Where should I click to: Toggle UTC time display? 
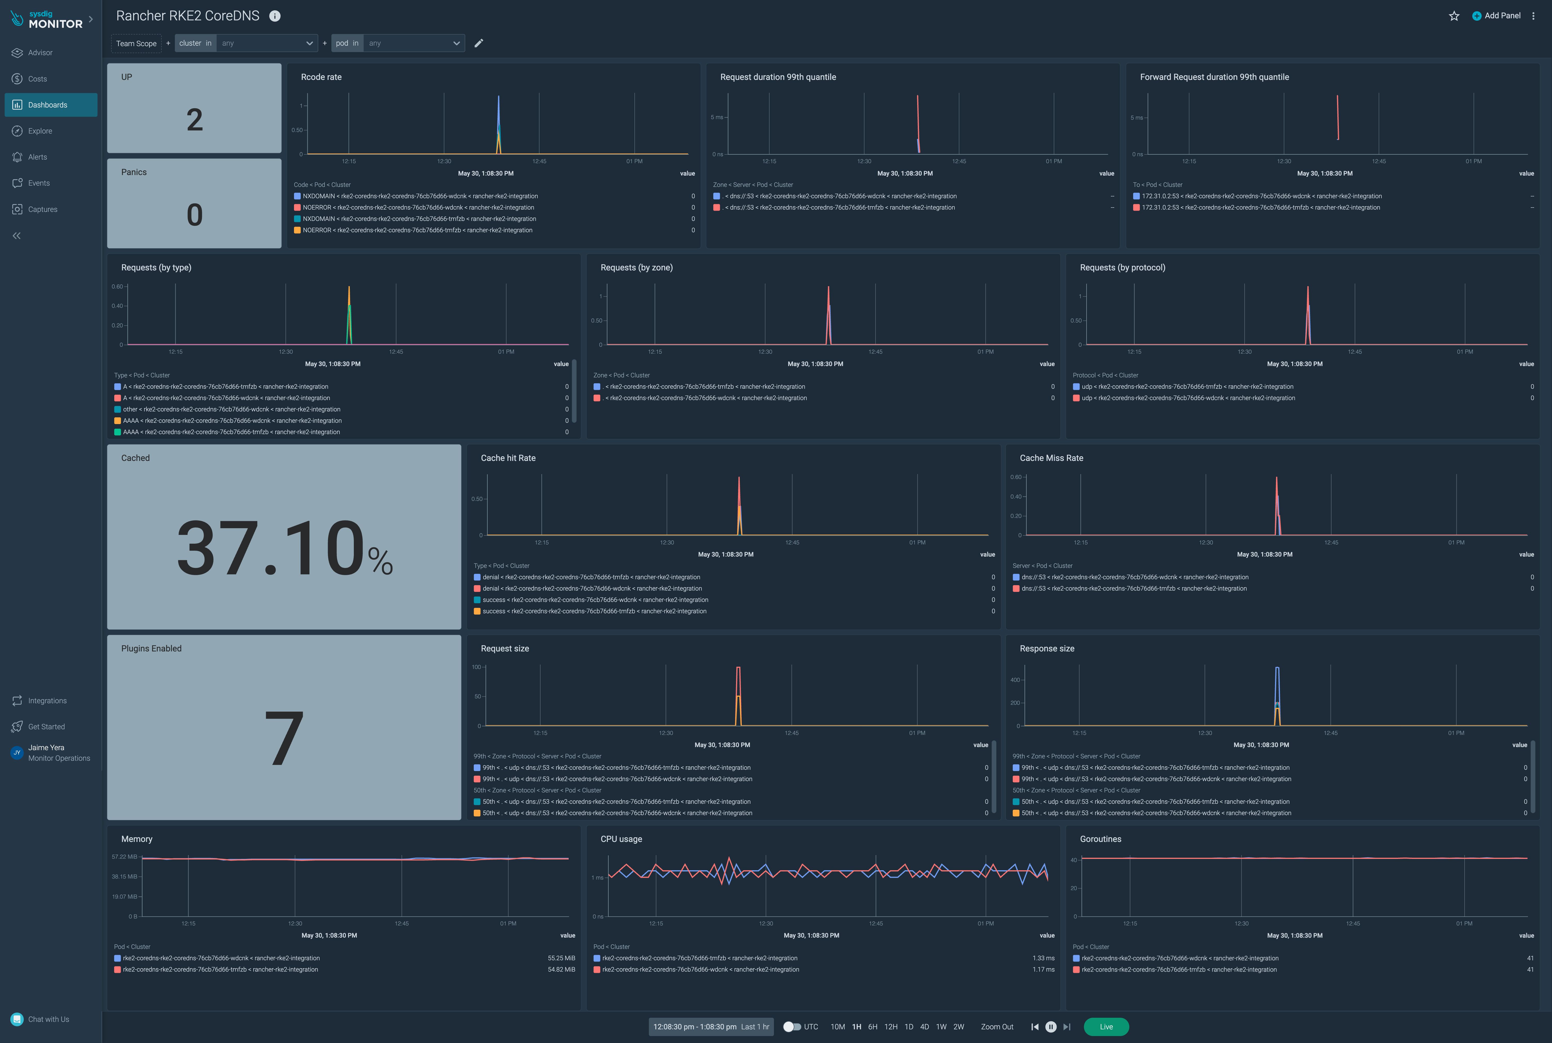(793, 1026)
